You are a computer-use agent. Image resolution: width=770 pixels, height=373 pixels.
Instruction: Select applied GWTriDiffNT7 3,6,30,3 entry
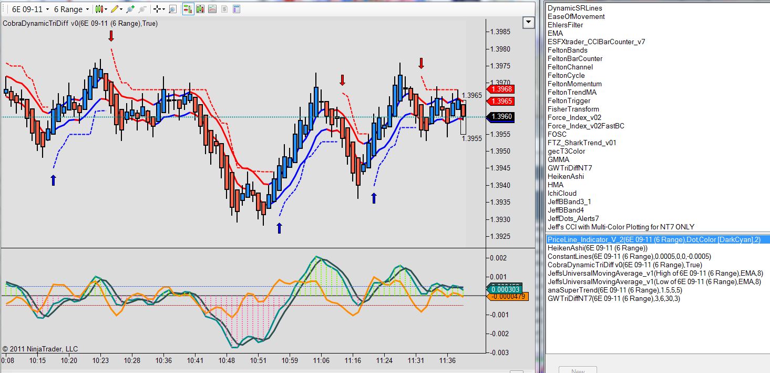pos(614,298)
